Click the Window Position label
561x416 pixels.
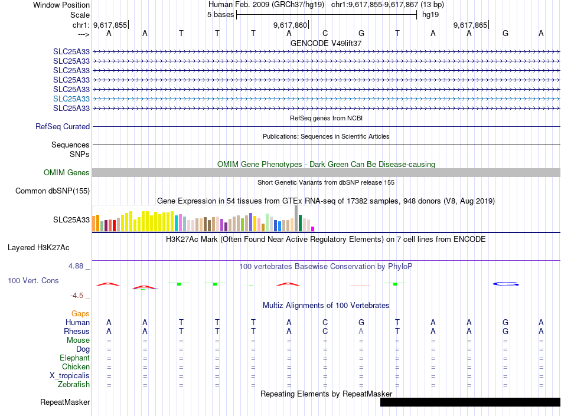tap(61, 5)
